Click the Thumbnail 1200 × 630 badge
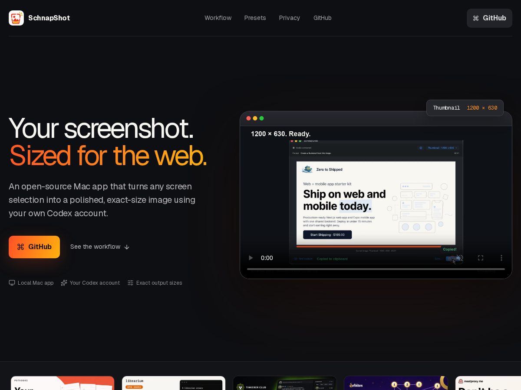Viewport: 521px width, 390px height. click(x=465, y=108)
